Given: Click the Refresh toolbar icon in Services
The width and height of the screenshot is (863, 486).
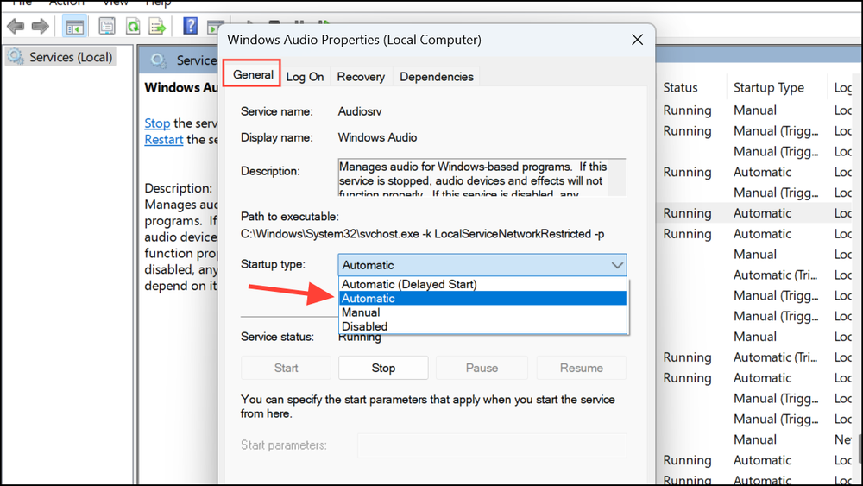Looking at the screenshot, I should tap(133, 26).
